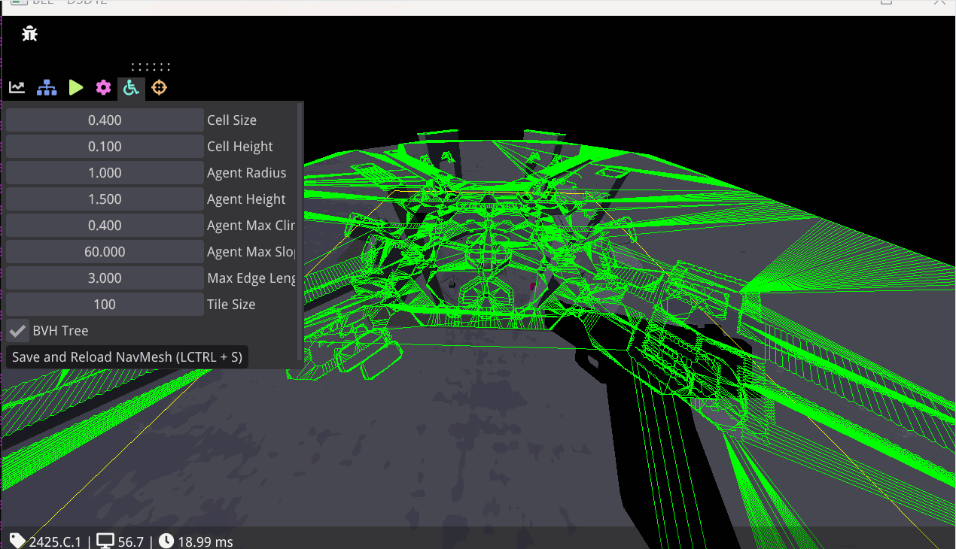The height and width of the screenshot is (549, 956).
Task: Select the debug bug tool icon
Action: pos(29,33)
